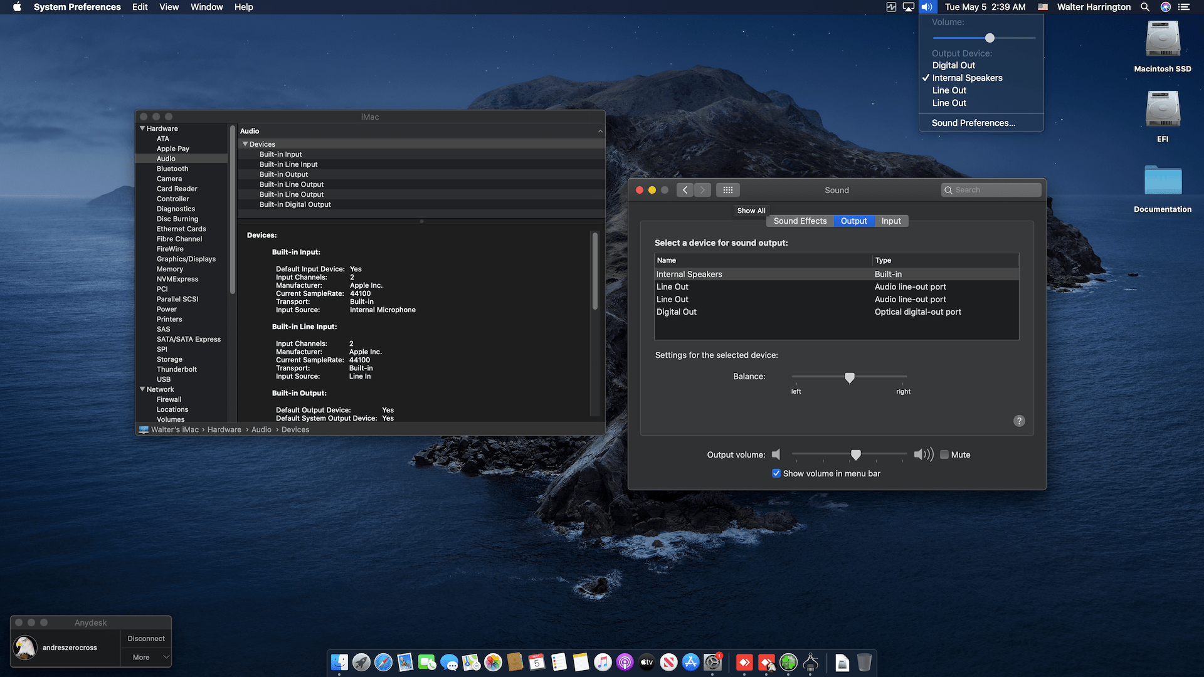
Task: Open Spotlight search magnifier in menu bar
Action: click(1145, 7)
